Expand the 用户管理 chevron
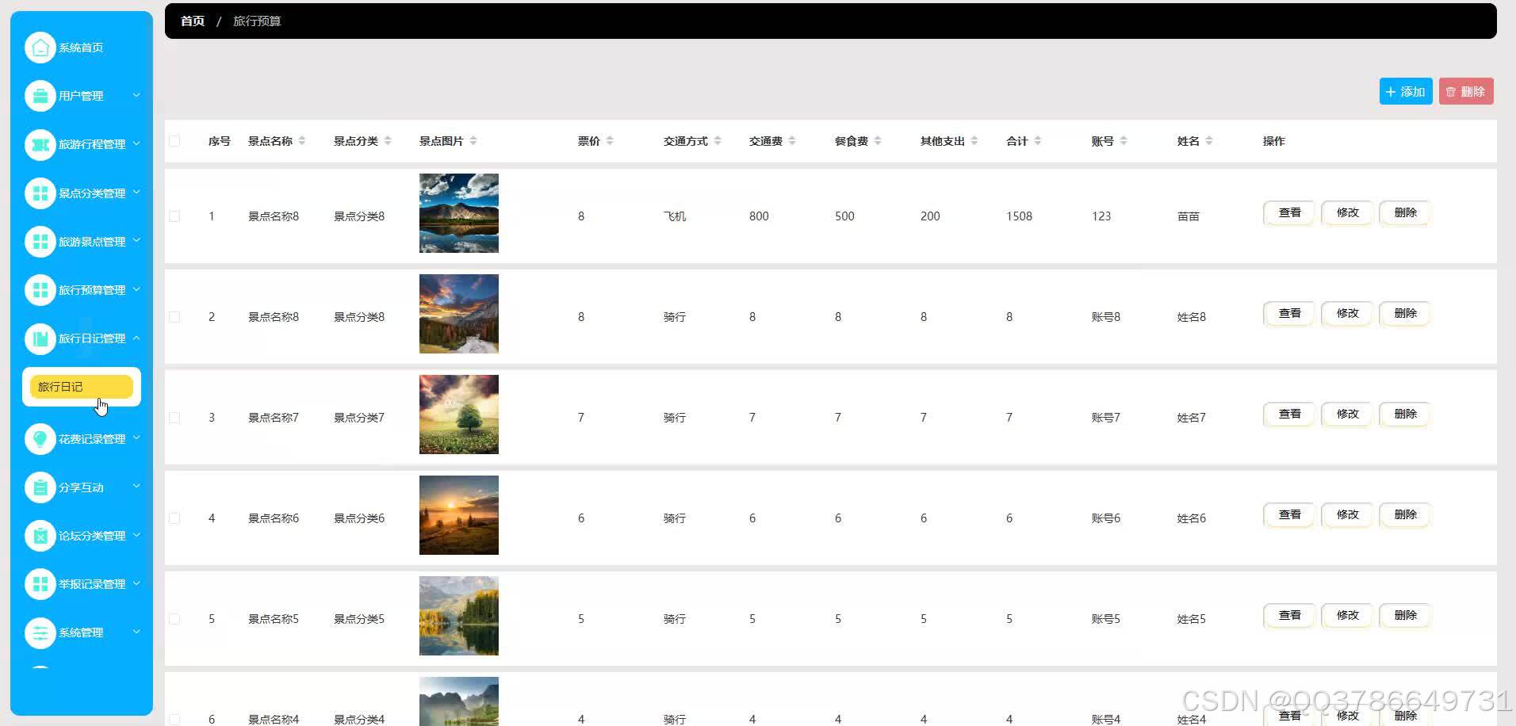 point(136,95)
